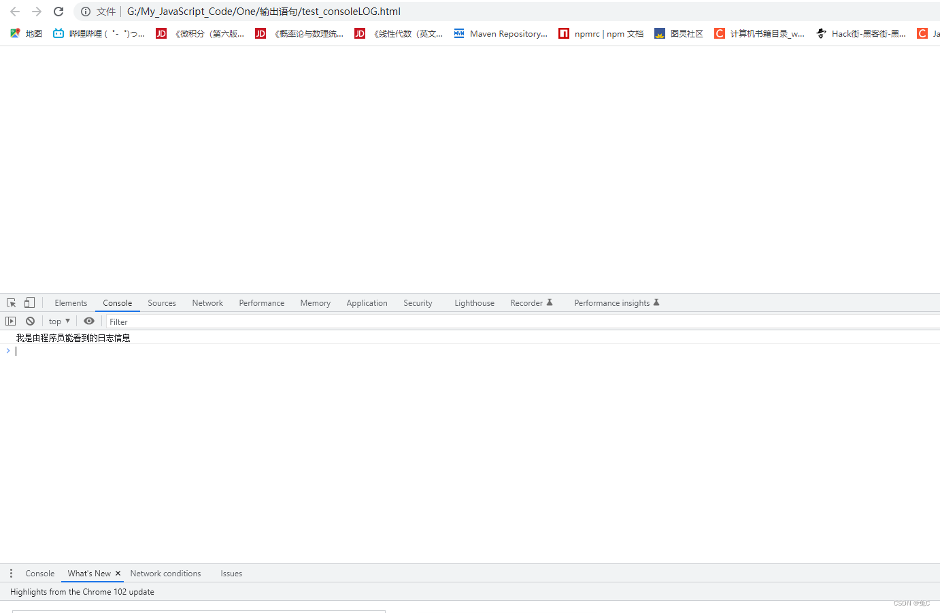The width and height of the screenshot is (940, 613).
Task: Select the Chrome 102 update highlights text
Action: click(82, 592)
